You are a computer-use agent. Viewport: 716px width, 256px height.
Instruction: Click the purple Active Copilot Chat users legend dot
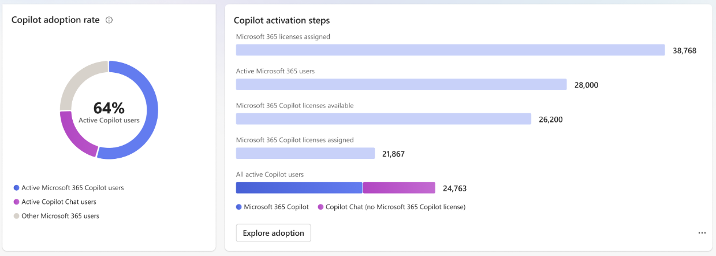click(x=16, y=202)
